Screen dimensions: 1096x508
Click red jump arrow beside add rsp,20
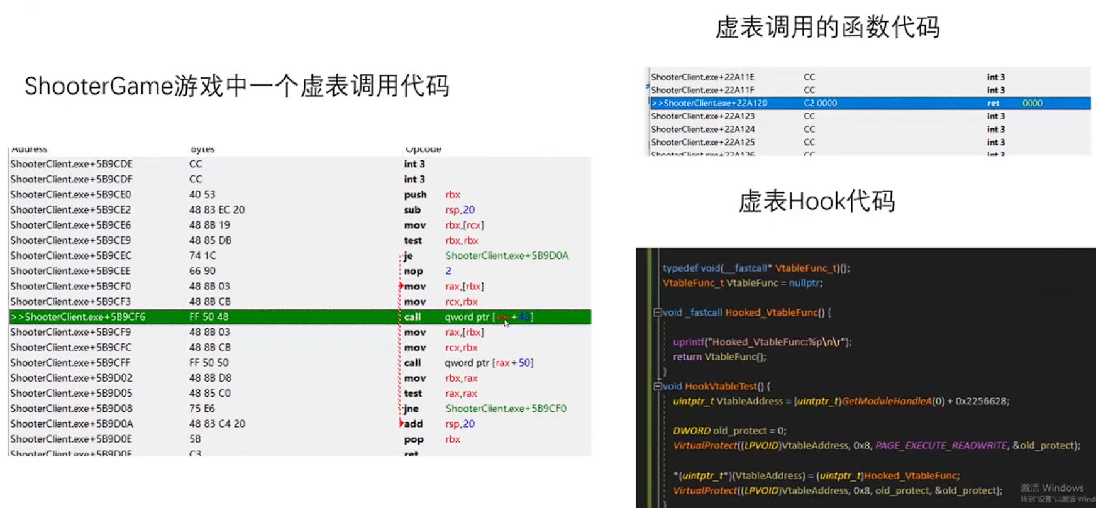(x=401, y=423)
